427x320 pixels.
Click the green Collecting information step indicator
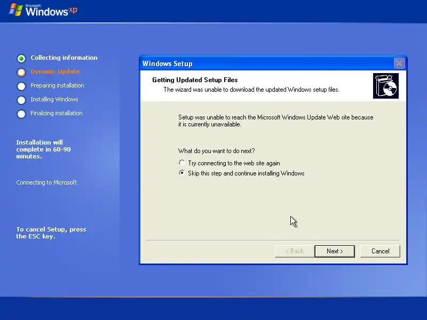point(21,58)
